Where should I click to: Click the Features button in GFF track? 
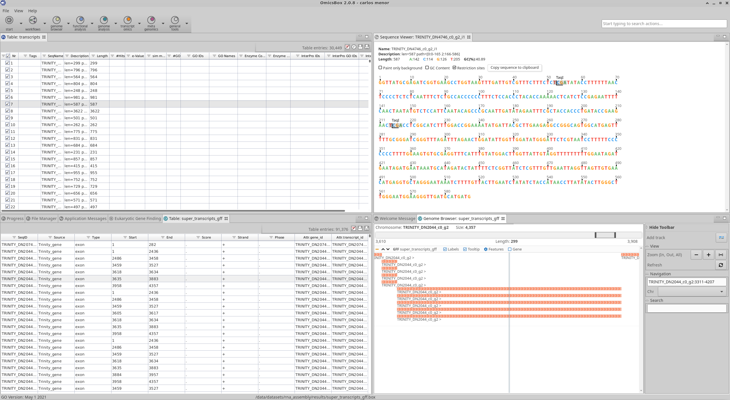click(494, 249)
